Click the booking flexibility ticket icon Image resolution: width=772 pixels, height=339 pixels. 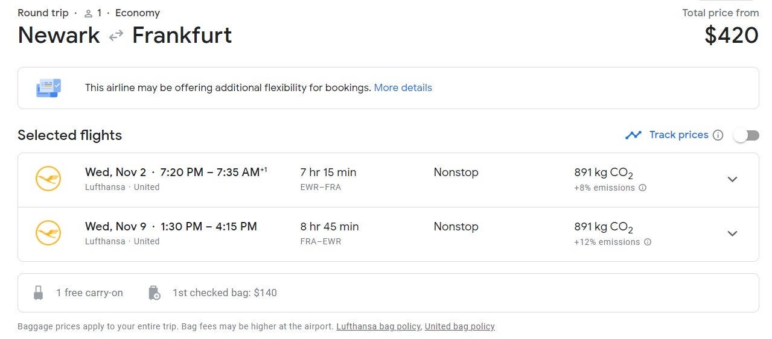48,88
